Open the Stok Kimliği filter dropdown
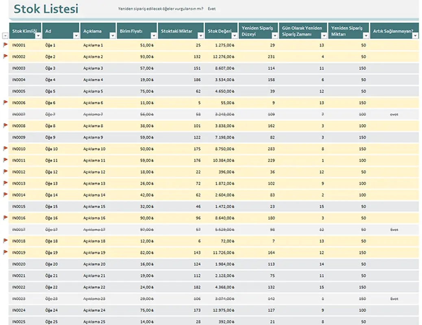422x325 pixels. coord(38,36)
